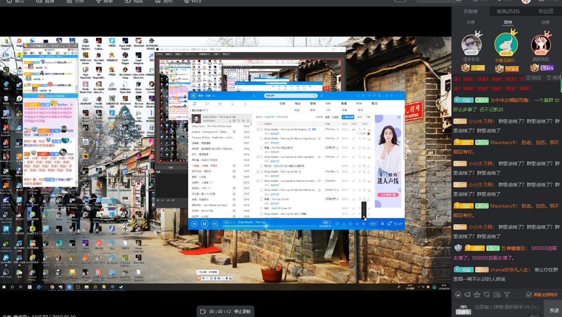Toggle the 屏蔽全部特效 checkbox
The image size is (562, 317).
click(529, 295)
